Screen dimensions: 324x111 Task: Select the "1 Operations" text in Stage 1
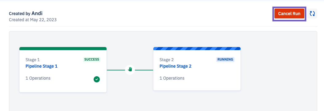pos(38,78)
